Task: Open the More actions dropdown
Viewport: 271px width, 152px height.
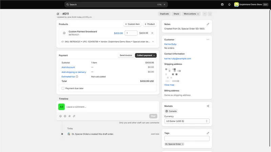Action: coord(191,14)
